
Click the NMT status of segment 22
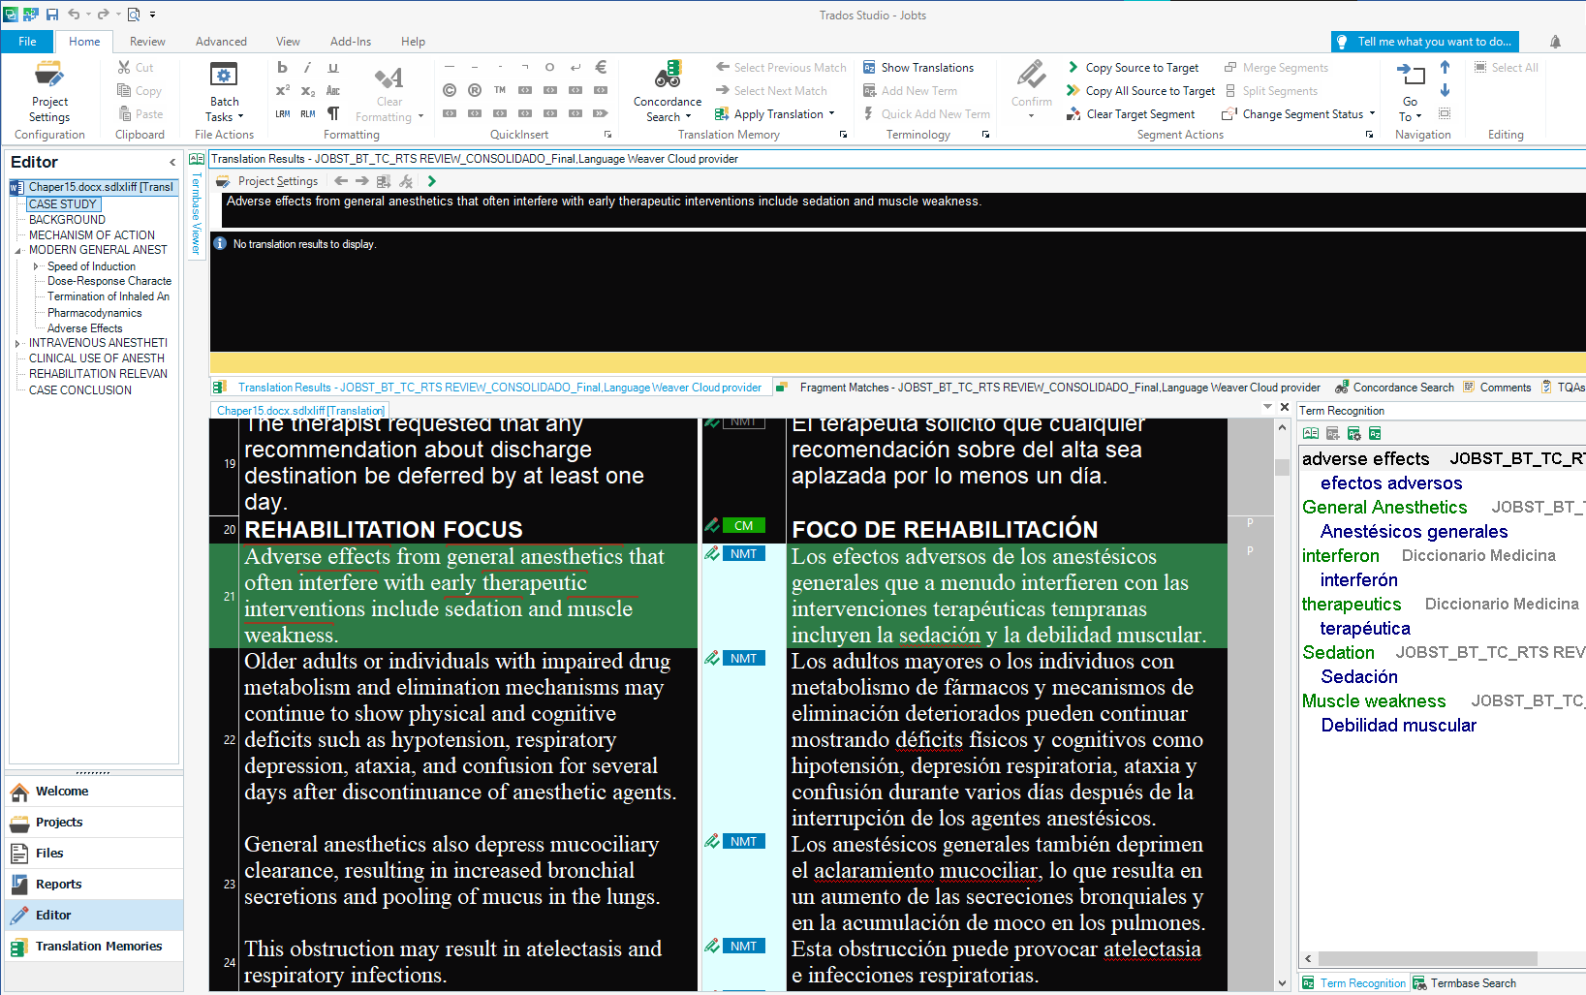coord(743,659)
